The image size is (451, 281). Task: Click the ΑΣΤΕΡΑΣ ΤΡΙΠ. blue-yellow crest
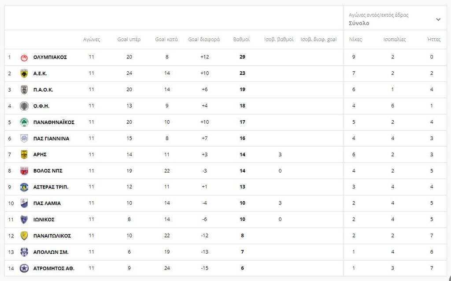(24, 187)
